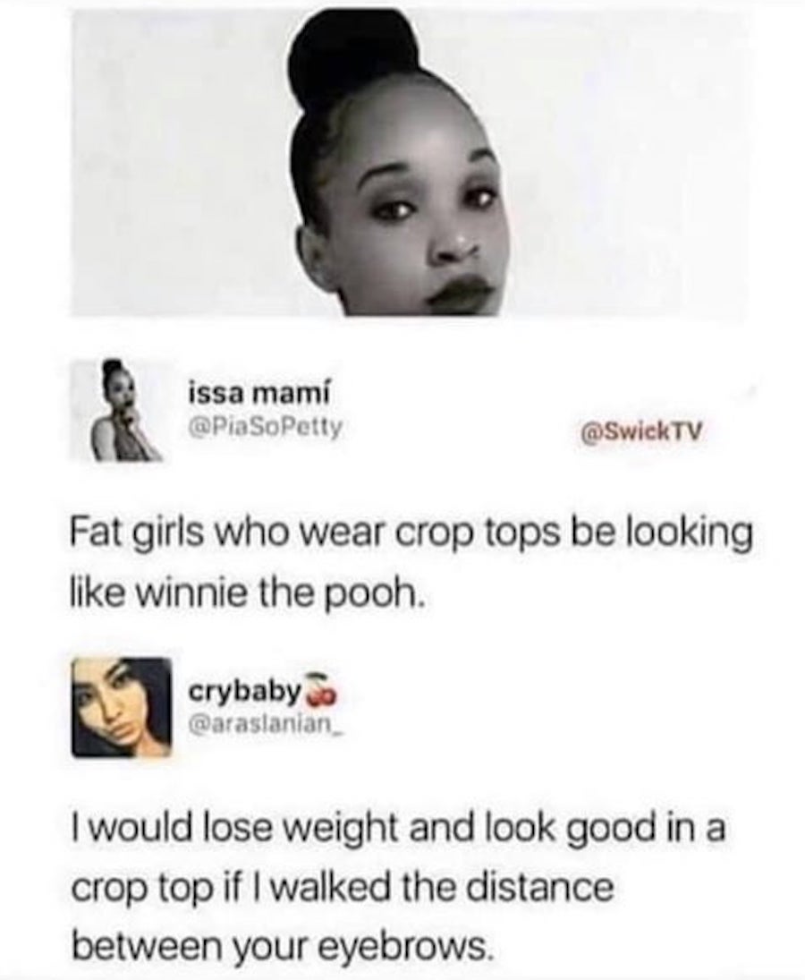This screenshot has height=980, width=805.
Task: Click the cherry emoji beside crybaby
Action: tap(322, 691)
